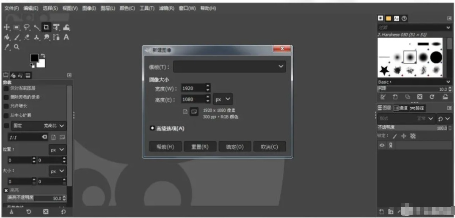The width and height of the screenshot is (455, 218).
Task: Open the 滤镜(R) menu
Action: 167,8
